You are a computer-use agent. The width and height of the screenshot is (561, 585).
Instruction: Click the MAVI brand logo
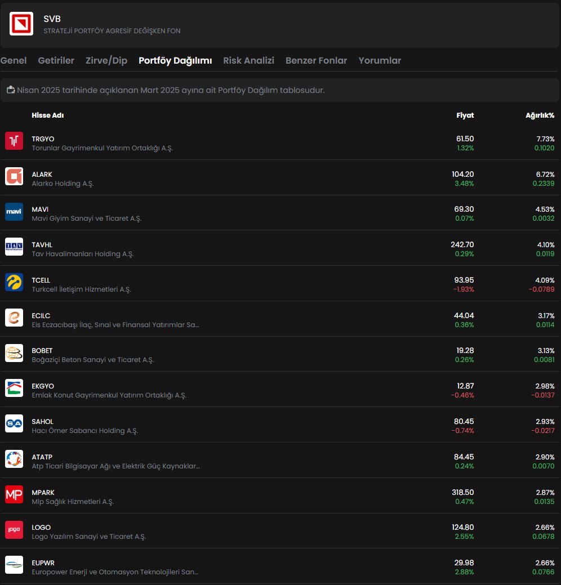(14, 212)
